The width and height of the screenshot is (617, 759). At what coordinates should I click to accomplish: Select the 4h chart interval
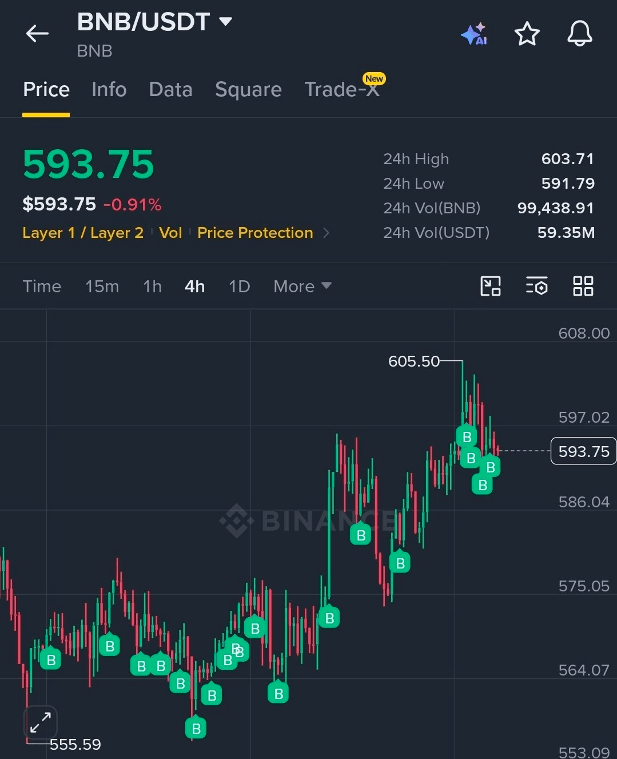tap(194, 286)
